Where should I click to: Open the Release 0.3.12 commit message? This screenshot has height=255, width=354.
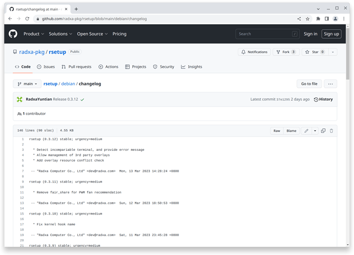click(66, 99)
